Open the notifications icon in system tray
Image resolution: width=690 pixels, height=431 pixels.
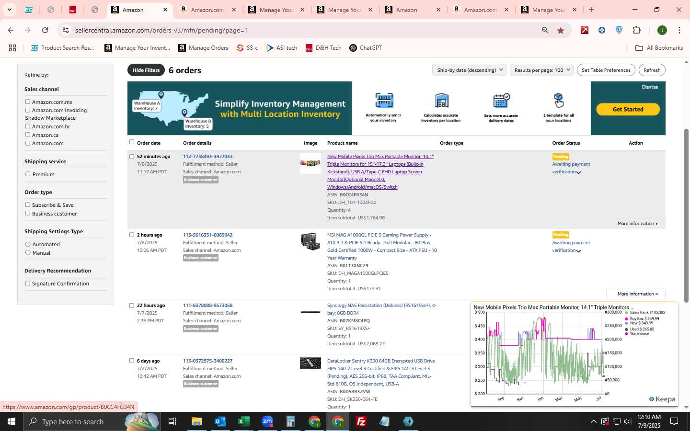674,421
